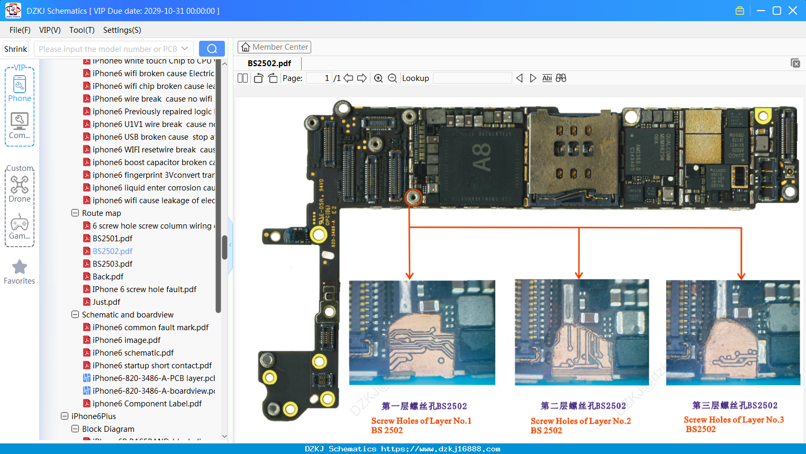Open the Tool(T) menu

pyautogui.click(x=82, y=30)
